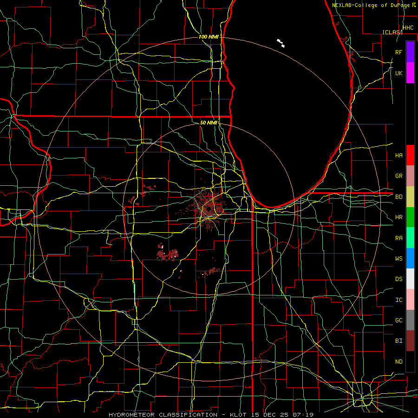Click the BD yellow-olive legend swatch

tap(410, 197)
